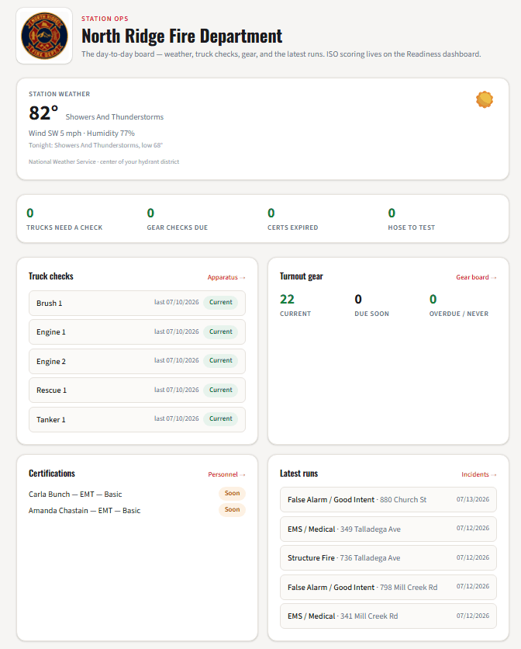Click the Due Soon turnout gear count
The image size is (521, 649).
click(x=371, y=305)
